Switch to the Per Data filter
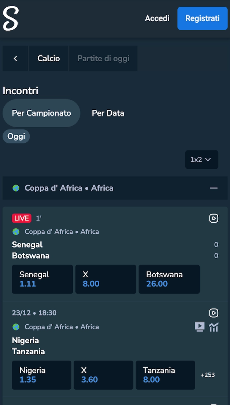The height and width of the screenshot is (405, 230). [108, 113]
